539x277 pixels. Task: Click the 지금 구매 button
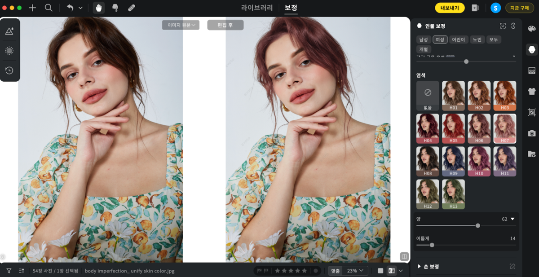[x=520, y=8]
